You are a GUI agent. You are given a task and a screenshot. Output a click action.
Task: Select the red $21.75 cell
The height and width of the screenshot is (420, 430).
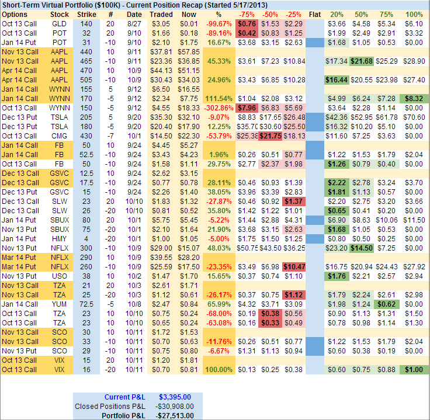[x=271, y=136]
